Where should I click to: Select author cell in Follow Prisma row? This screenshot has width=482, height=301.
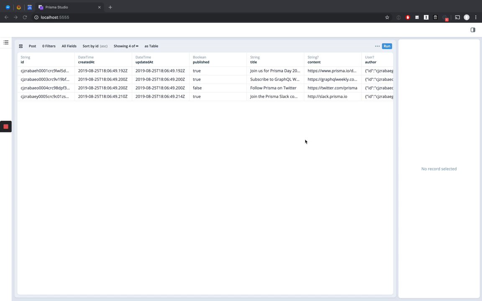[x=377, y=88]
